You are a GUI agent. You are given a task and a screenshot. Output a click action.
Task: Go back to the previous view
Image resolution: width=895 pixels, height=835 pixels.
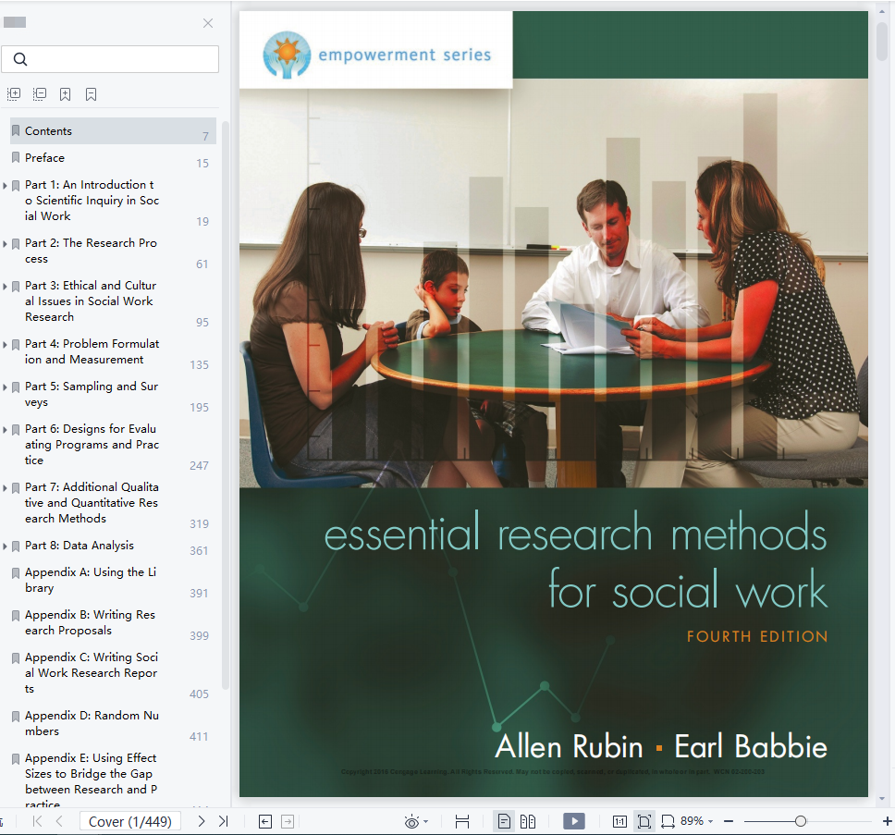265,821
